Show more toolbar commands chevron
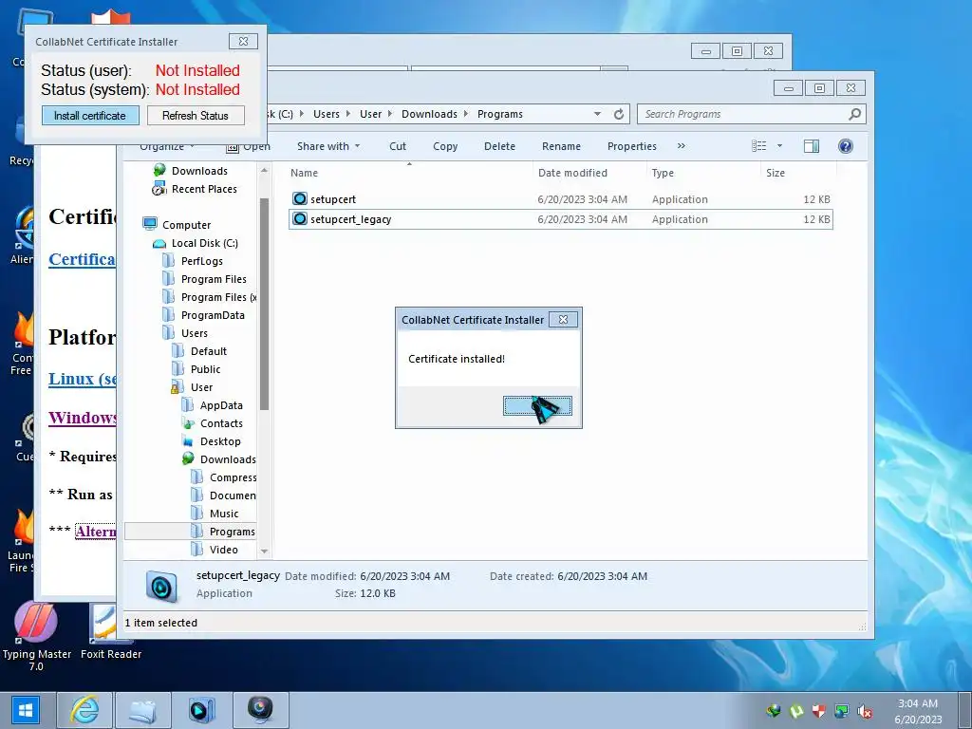The image size is (972, 729). [x=682, y=146]
